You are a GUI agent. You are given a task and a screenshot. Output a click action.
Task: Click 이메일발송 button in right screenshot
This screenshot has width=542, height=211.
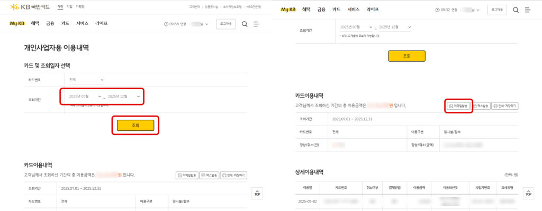click(x=458, y=106)
